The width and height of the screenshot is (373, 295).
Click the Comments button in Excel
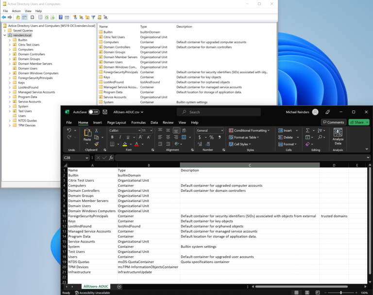(x=333, y=122)
